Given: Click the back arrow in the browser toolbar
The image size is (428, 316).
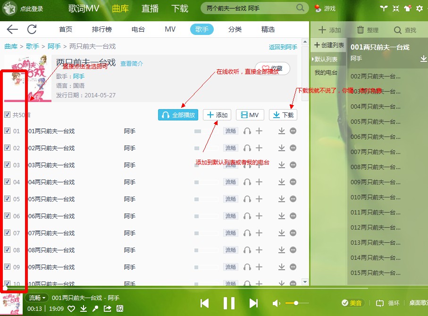Looking at the screenshot, I should [x=12, y=29].
